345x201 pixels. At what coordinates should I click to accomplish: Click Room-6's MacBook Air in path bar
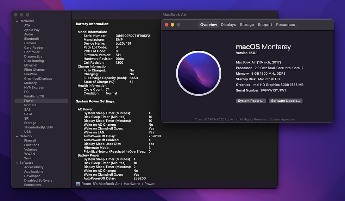coord(101,184)
